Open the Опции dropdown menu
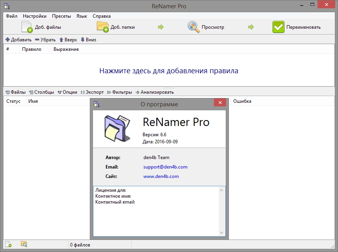 pyautogui.click(x=67, y=92)
